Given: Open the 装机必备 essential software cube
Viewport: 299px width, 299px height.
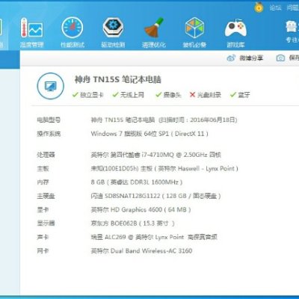Looking at the screenshot, I should [194, 32].
